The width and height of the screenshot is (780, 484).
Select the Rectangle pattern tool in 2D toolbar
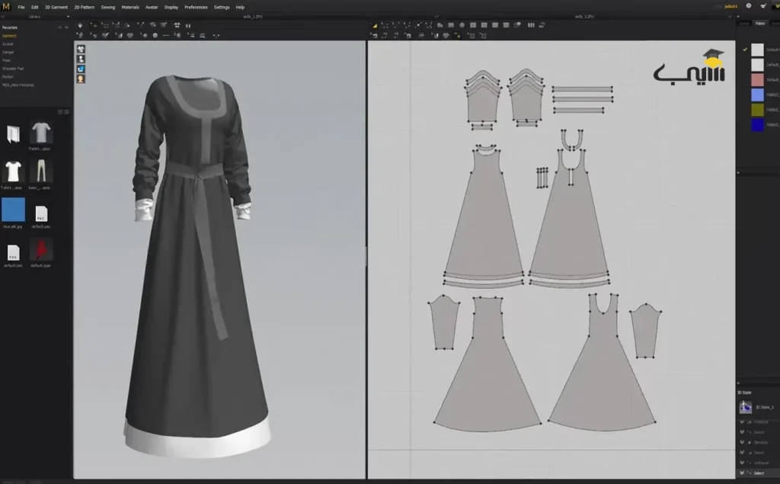(x=451, y=25)
